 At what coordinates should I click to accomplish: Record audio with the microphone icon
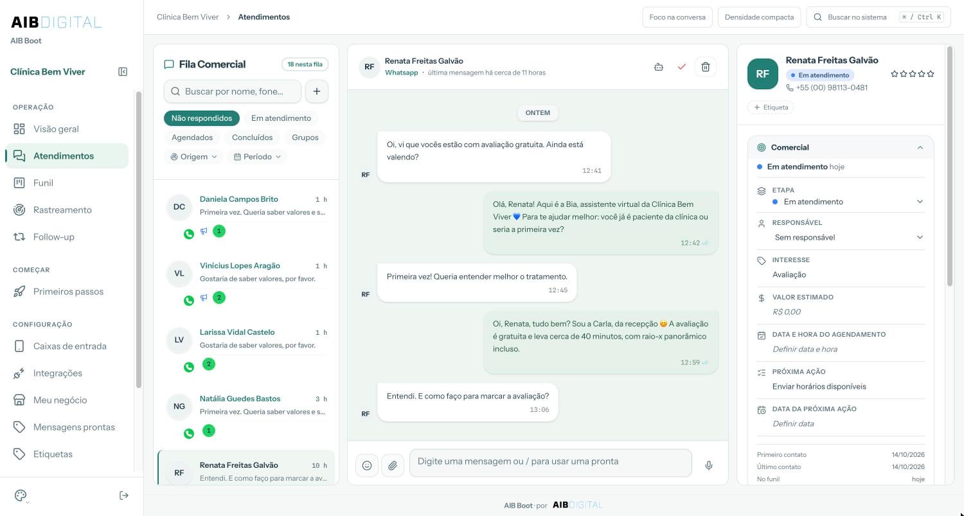coord(709,466)
